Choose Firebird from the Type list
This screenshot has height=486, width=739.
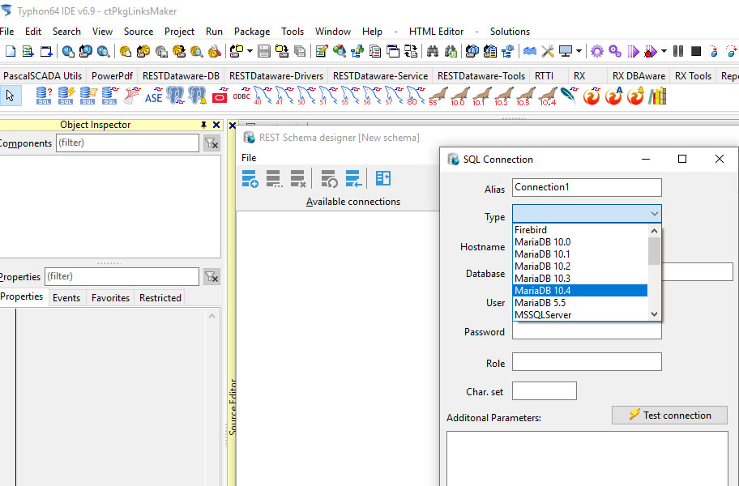click(579, 230)
